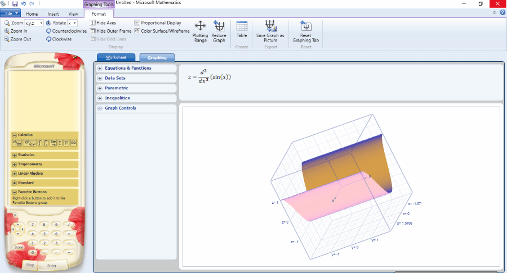Open the Rotate axis x dropdown
The image size is (507, 273).
[75, 23]
